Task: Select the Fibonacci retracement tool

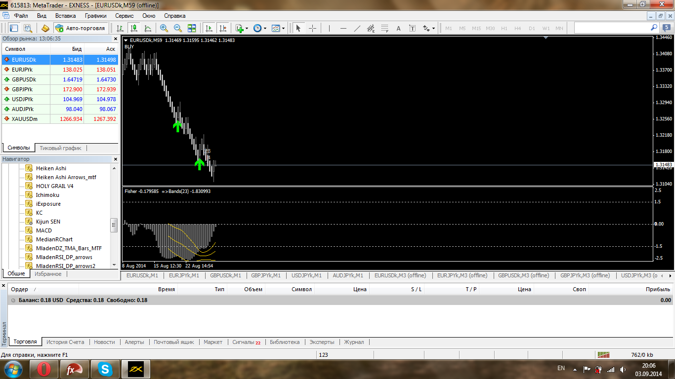Action: click(x=385, y=28)
